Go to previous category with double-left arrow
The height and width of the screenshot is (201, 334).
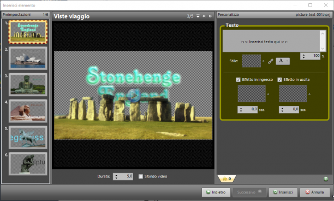point(204,16)
